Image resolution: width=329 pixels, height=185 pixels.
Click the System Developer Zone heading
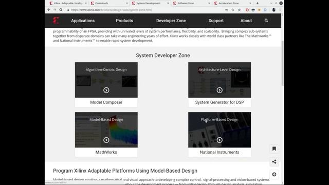tap(163, 55)
